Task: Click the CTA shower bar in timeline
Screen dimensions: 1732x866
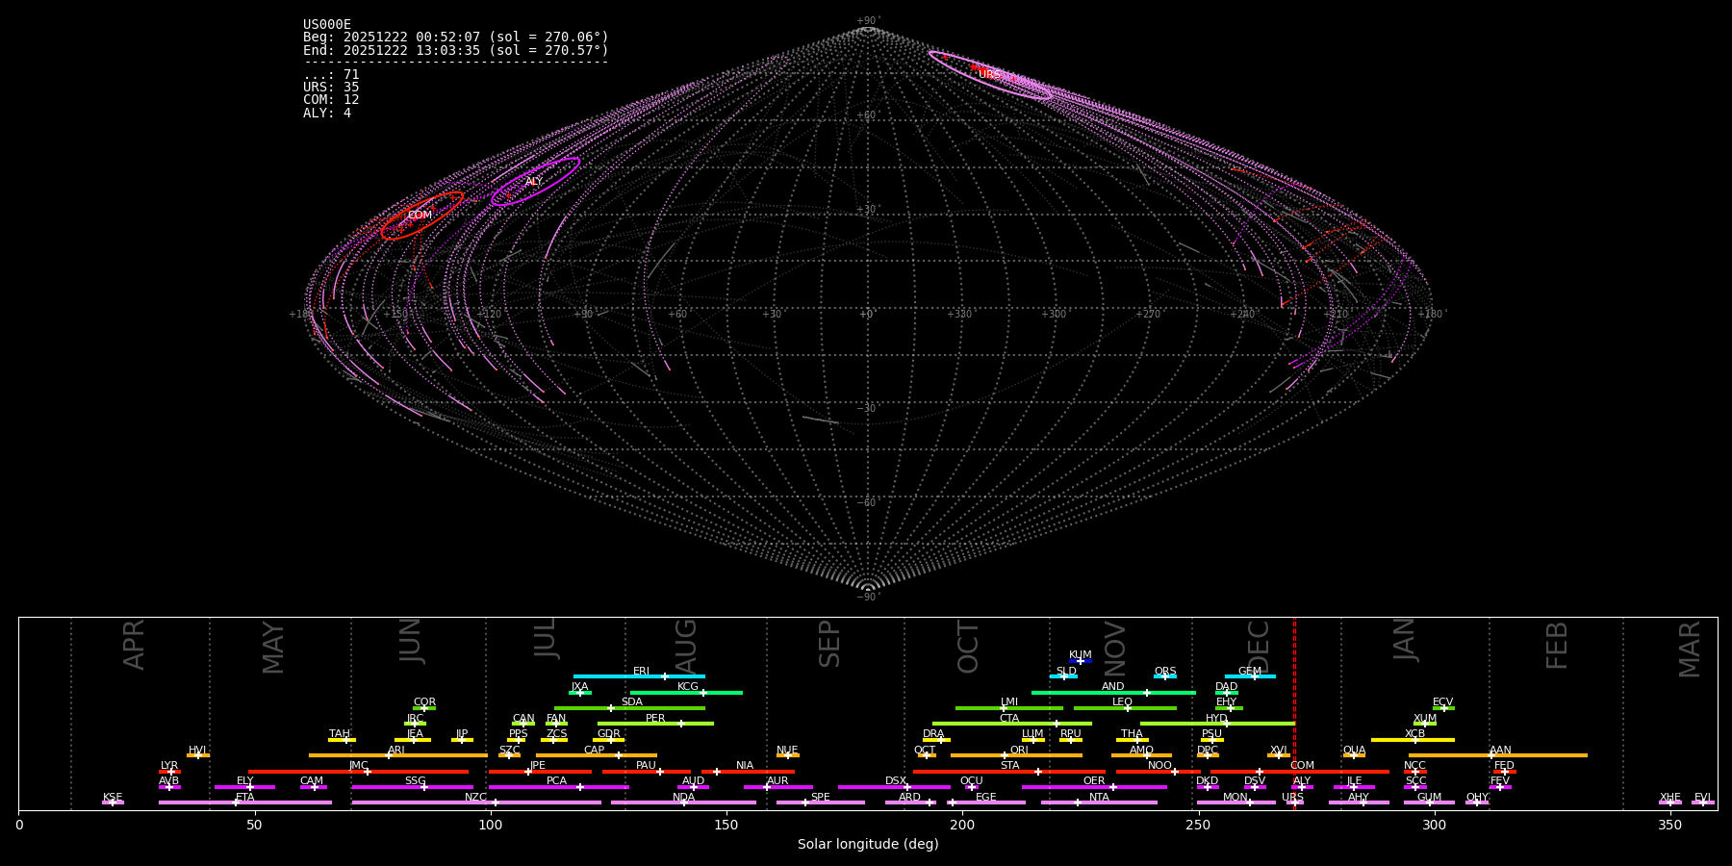Action: pyautogui.click(x=1012, y=724)
